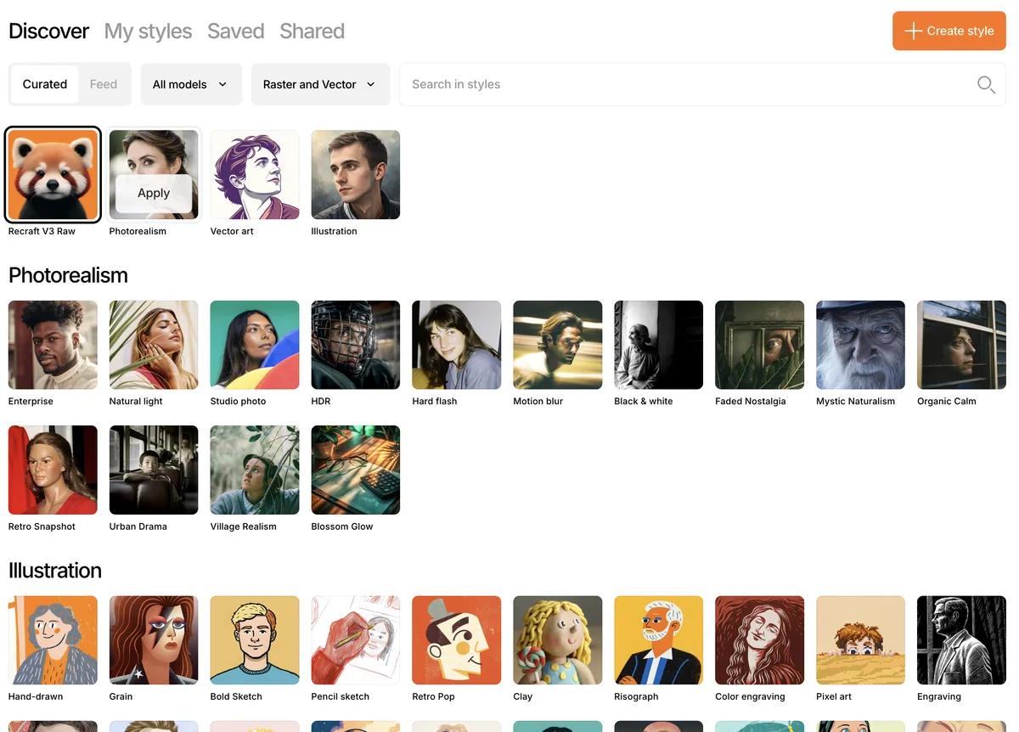Open the Shared tab
This screenshot has width=1019, height=732.
point(312,31)
